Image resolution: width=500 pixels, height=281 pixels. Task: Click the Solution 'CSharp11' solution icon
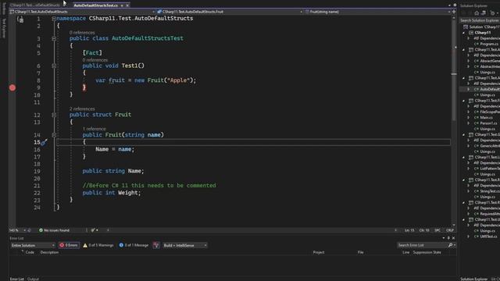(466, 27)
